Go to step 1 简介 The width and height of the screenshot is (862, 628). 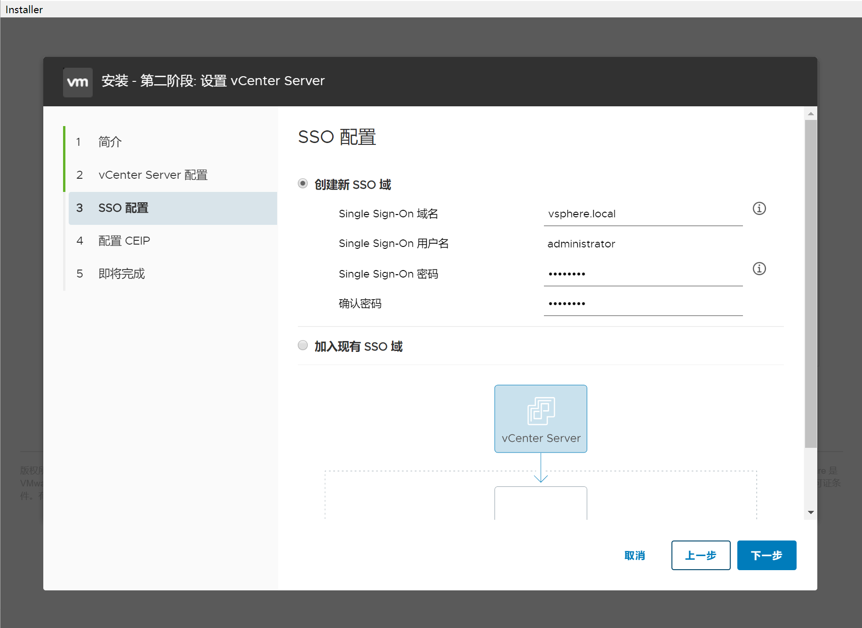point(110,142)
